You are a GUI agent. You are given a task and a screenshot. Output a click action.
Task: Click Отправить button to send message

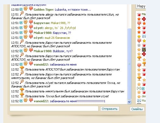tap(110, 109)
